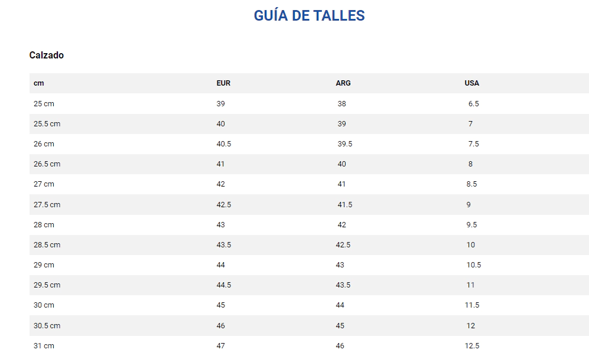Click the ARG column header
The height and width of the screenshot is (356, 589).
[x=343, y=83]
